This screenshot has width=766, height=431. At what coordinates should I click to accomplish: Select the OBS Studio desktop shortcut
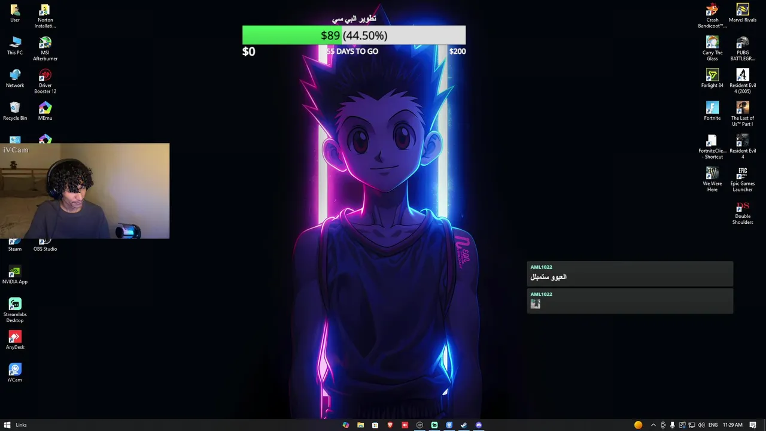click(x=45, y=245)
